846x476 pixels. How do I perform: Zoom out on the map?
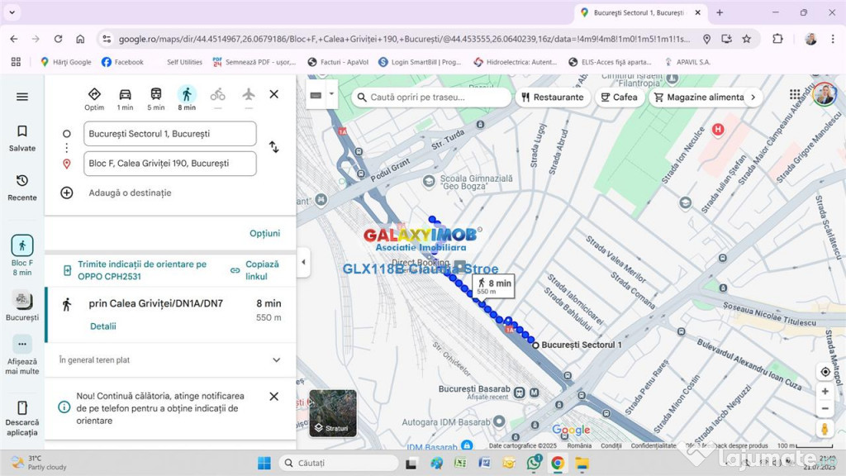[x=825, y=408]
